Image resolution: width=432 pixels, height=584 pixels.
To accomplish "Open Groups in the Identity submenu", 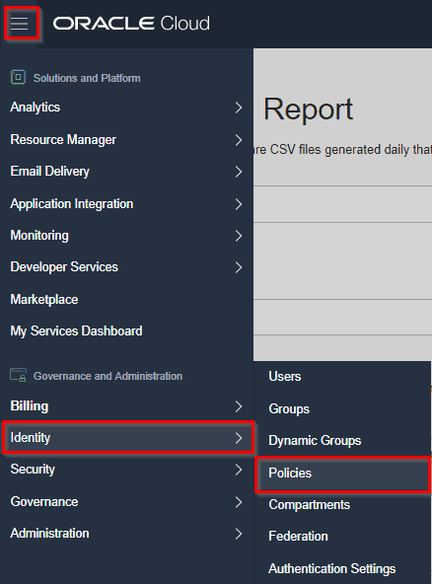I will click(342, 409).
